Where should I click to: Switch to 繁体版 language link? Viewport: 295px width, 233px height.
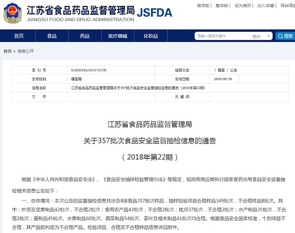222,6
